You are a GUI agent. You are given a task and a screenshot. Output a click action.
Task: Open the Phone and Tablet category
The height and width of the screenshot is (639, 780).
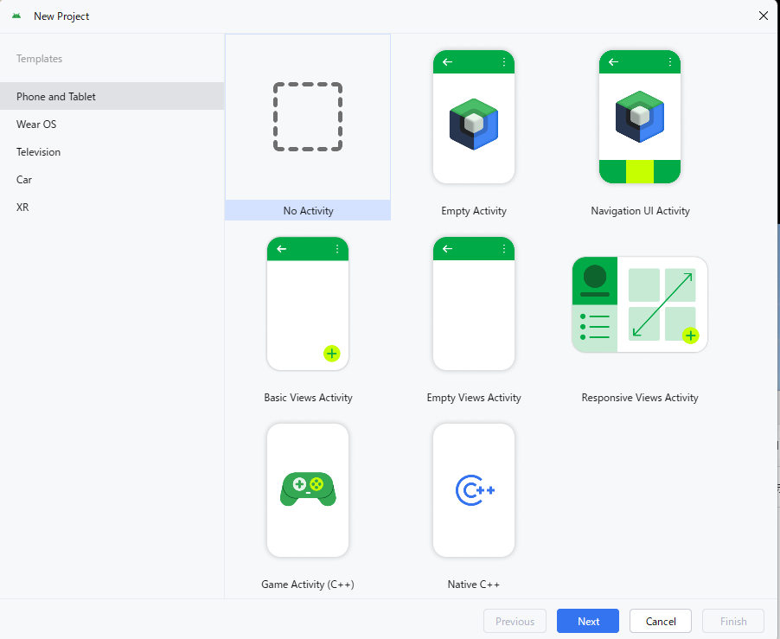coord(56,97)
